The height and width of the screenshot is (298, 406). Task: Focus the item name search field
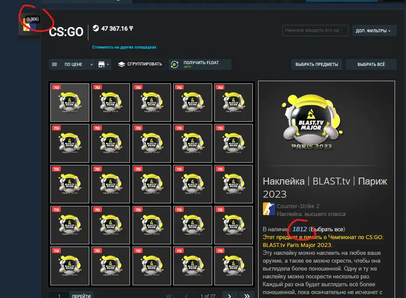pyautogui.click(x=315, y=31)
